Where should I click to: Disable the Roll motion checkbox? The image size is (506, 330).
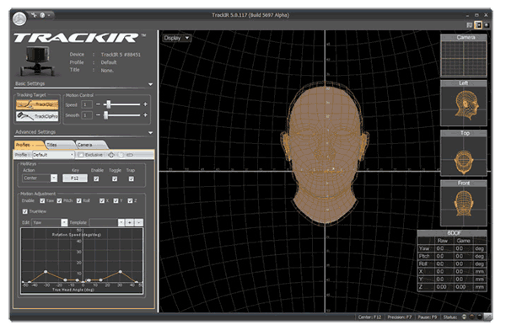point(79,200)
